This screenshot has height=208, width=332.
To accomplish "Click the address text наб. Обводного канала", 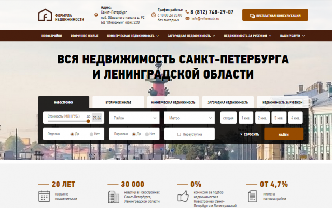I will [122, 17].
